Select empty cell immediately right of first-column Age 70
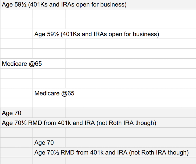Screen dimensions: 196x164 pyautogui.click(x=49, y=113)
